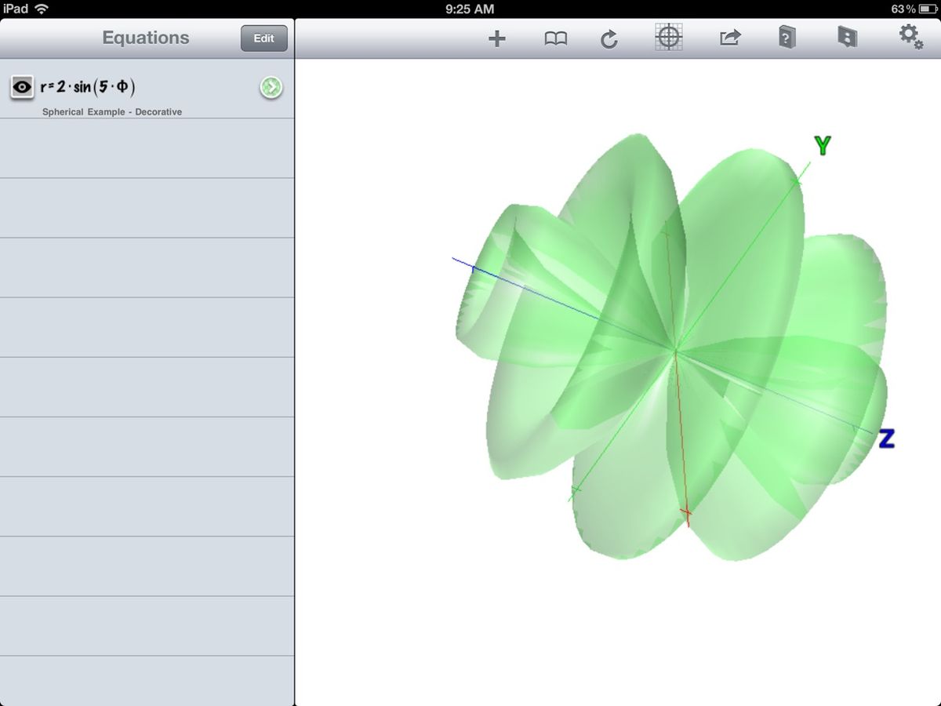Open the equation library book icon
941x706 pixels.
556,37
